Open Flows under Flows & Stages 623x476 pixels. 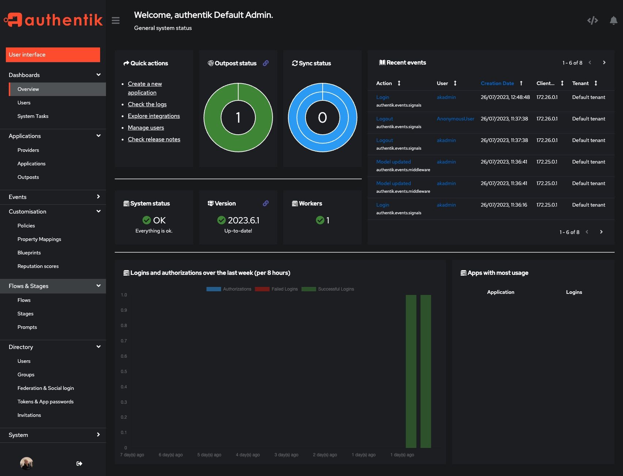point(24,300)
